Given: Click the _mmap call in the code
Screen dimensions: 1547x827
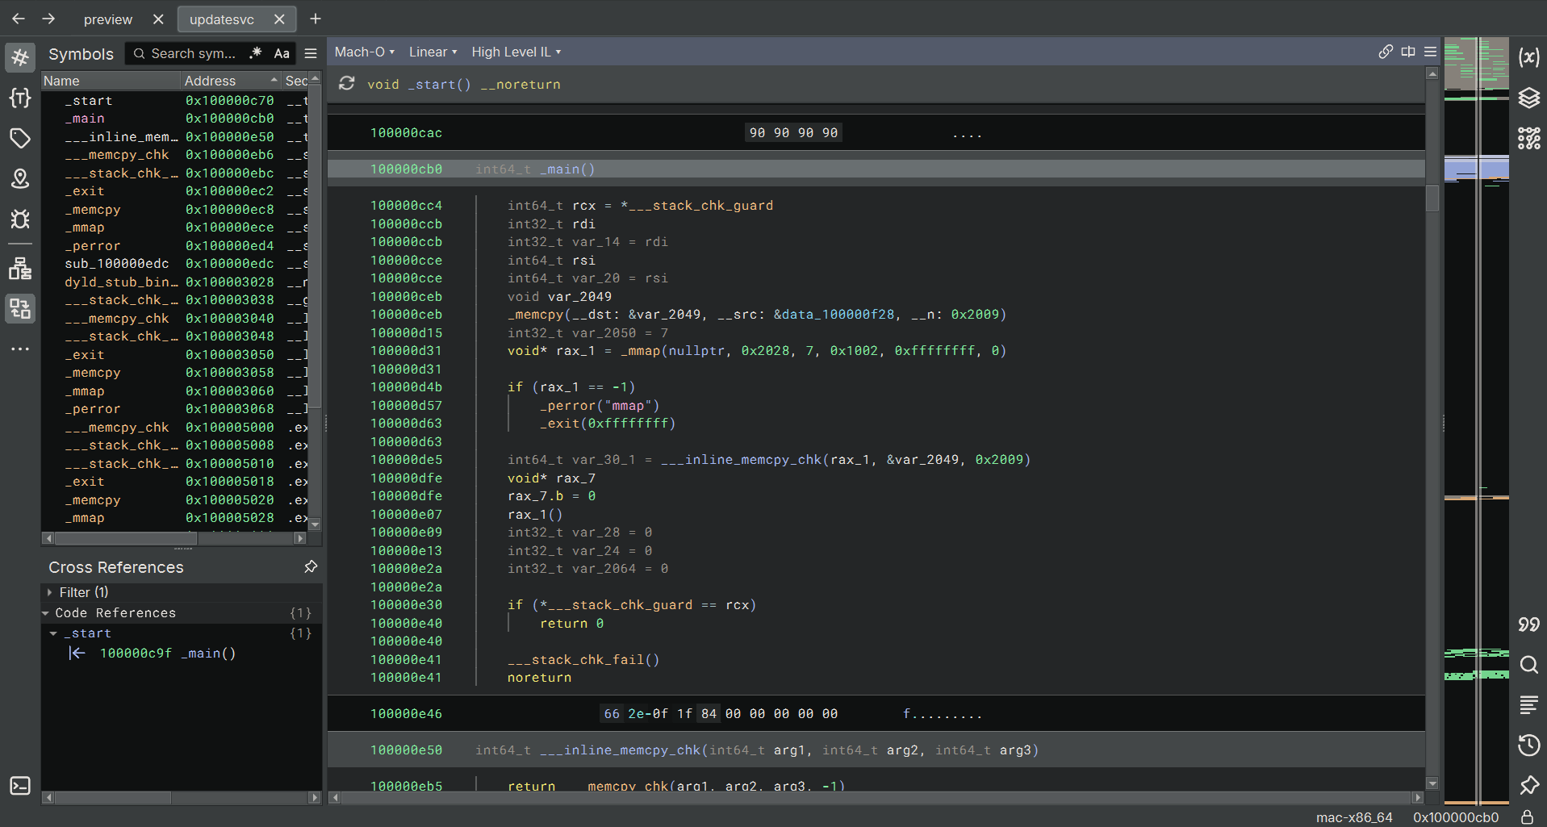Looking at the screenshot, I should (640, 351).
